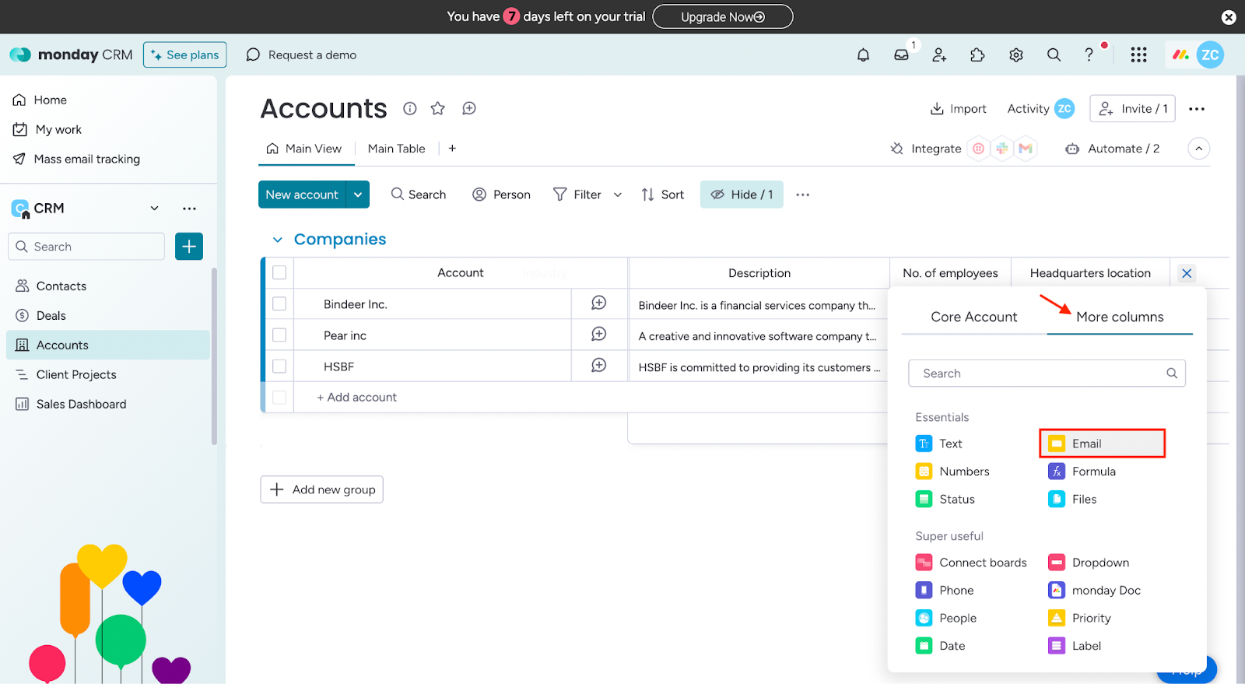Click New account button
This screenshot has height=684, width=1245.
[x=302, y=195]
